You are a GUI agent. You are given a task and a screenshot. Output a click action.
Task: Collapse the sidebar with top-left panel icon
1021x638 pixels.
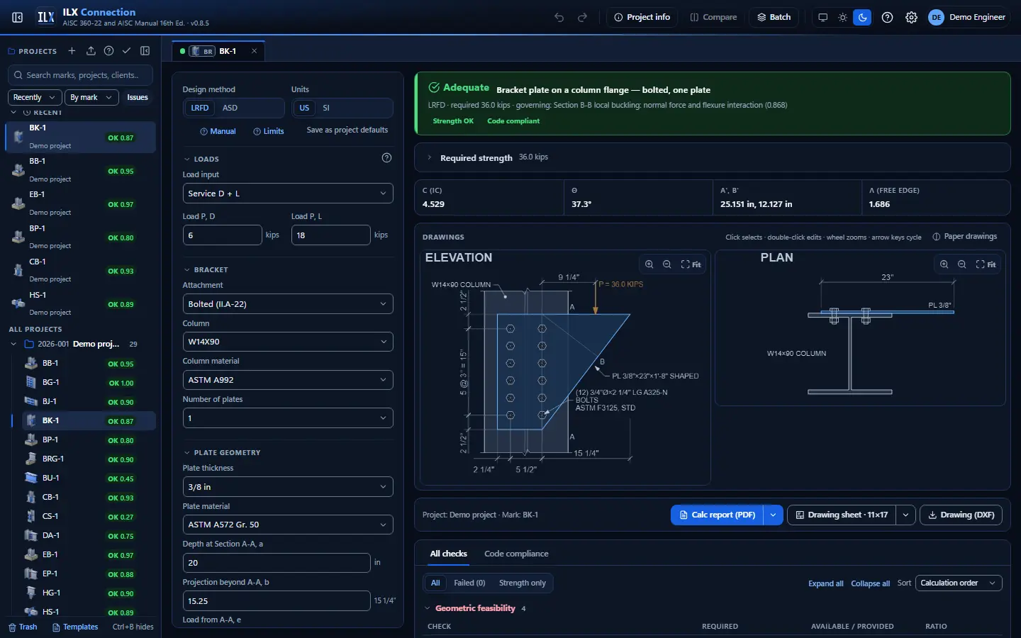pyautogui.click(x=18, y=17)
